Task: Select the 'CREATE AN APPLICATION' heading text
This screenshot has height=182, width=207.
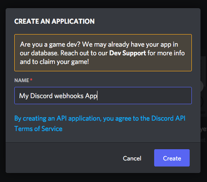Action: 54,21
